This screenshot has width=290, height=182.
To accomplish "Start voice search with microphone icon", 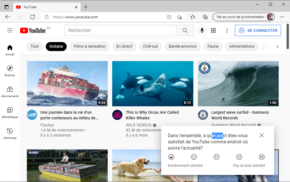I will [202, 30].
